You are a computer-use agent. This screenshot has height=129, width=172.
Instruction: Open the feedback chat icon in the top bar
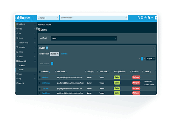coord(142,18)
